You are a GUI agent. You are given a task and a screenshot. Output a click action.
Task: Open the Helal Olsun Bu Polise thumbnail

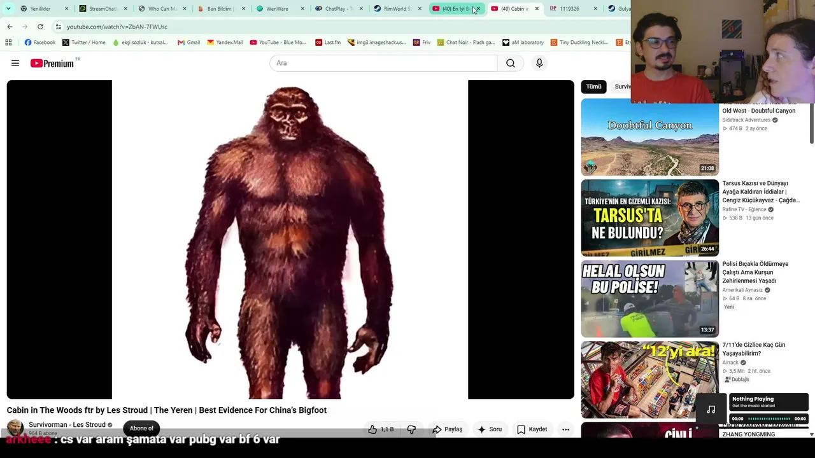coord(649,299)
